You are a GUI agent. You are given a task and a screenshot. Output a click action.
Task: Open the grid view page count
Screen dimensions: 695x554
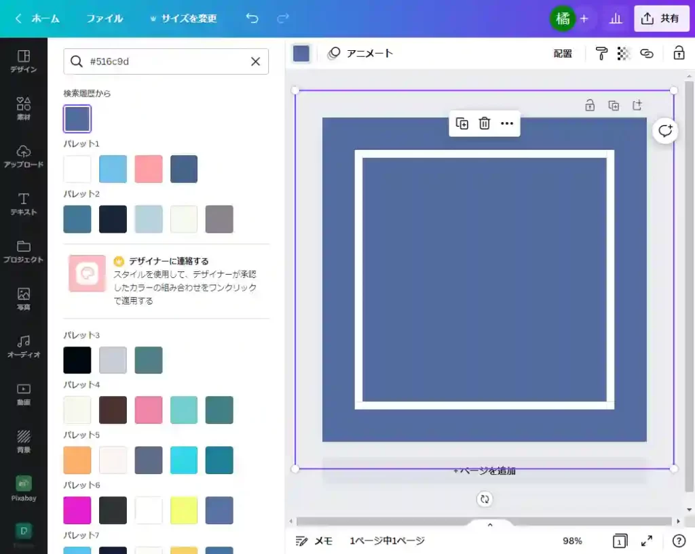point(620,540)
